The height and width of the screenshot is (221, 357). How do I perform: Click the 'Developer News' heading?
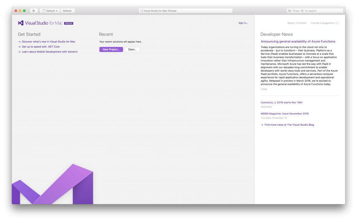tap(276, 34)
